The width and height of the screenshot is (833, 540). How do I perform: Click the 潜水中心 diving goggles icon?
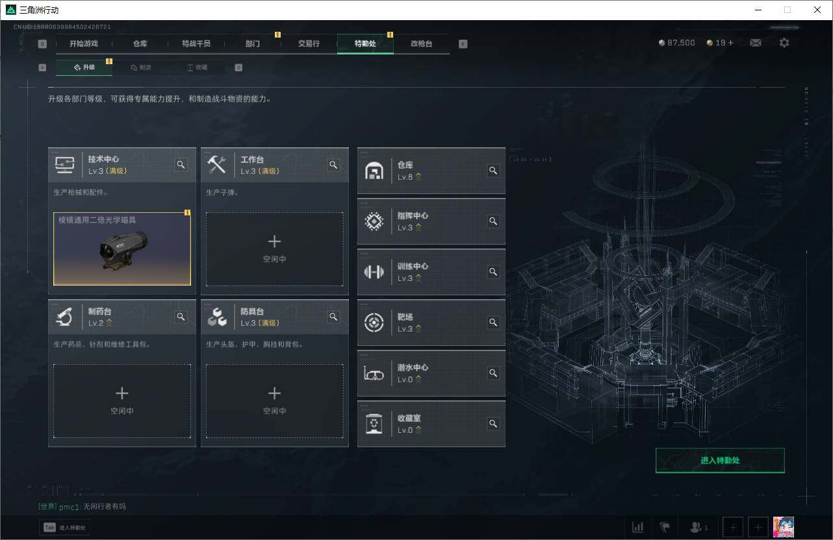[374, 374]
